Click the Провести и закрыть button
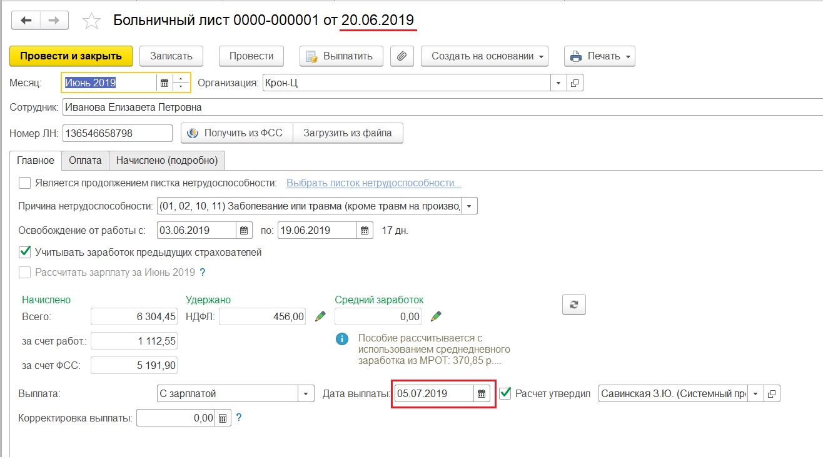 [71, 56]
